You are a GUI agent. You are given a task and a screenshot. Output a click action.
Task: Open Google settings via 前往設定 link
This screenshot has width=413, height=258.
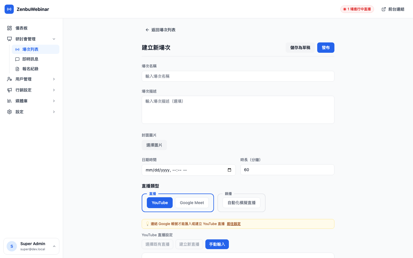(x=234, y=224)
